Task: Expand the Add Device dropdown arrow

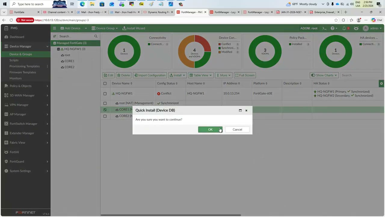Action: point(86,28)
